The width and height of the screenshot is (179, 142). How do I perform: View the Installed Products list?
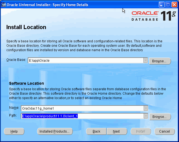click(x=55, y=131)
